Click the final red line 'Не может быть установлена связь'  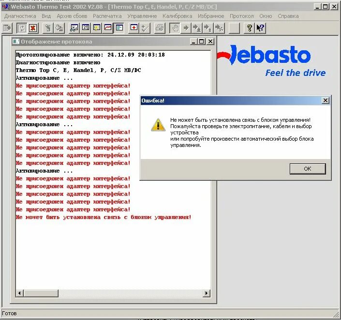click(104, 217)
